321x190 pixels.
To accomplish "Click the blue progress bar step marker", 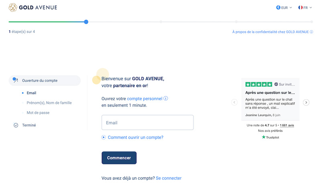I will tap(86, 22).
